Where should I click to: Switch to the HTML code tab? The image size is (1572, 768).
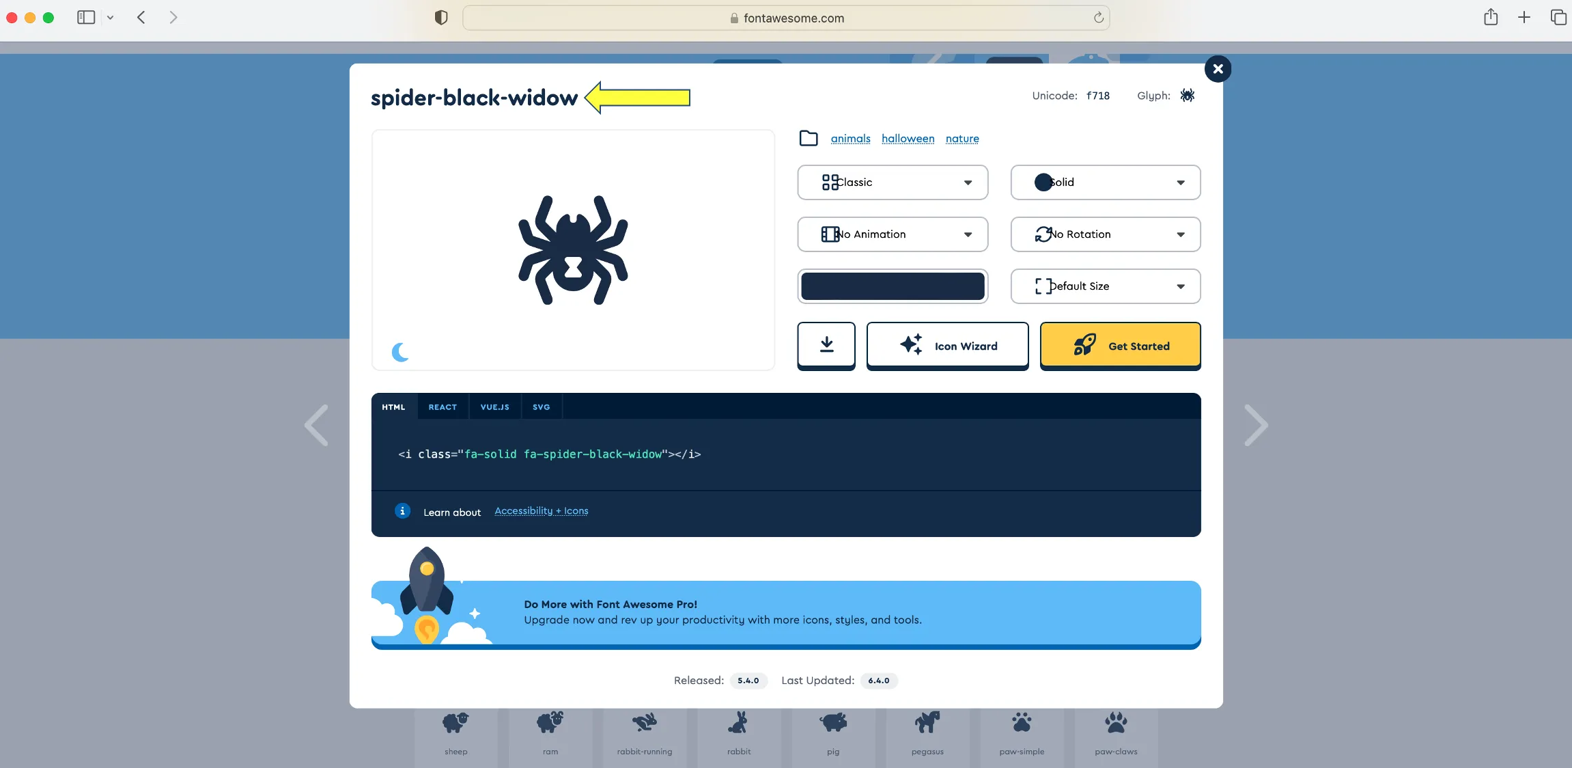pos(393,407)
